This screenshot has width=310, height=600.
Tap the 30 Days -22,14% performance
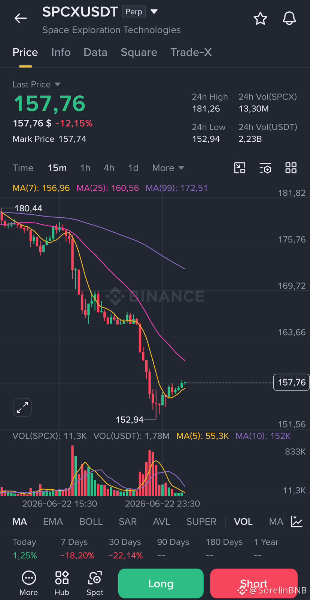click(126, 549)
